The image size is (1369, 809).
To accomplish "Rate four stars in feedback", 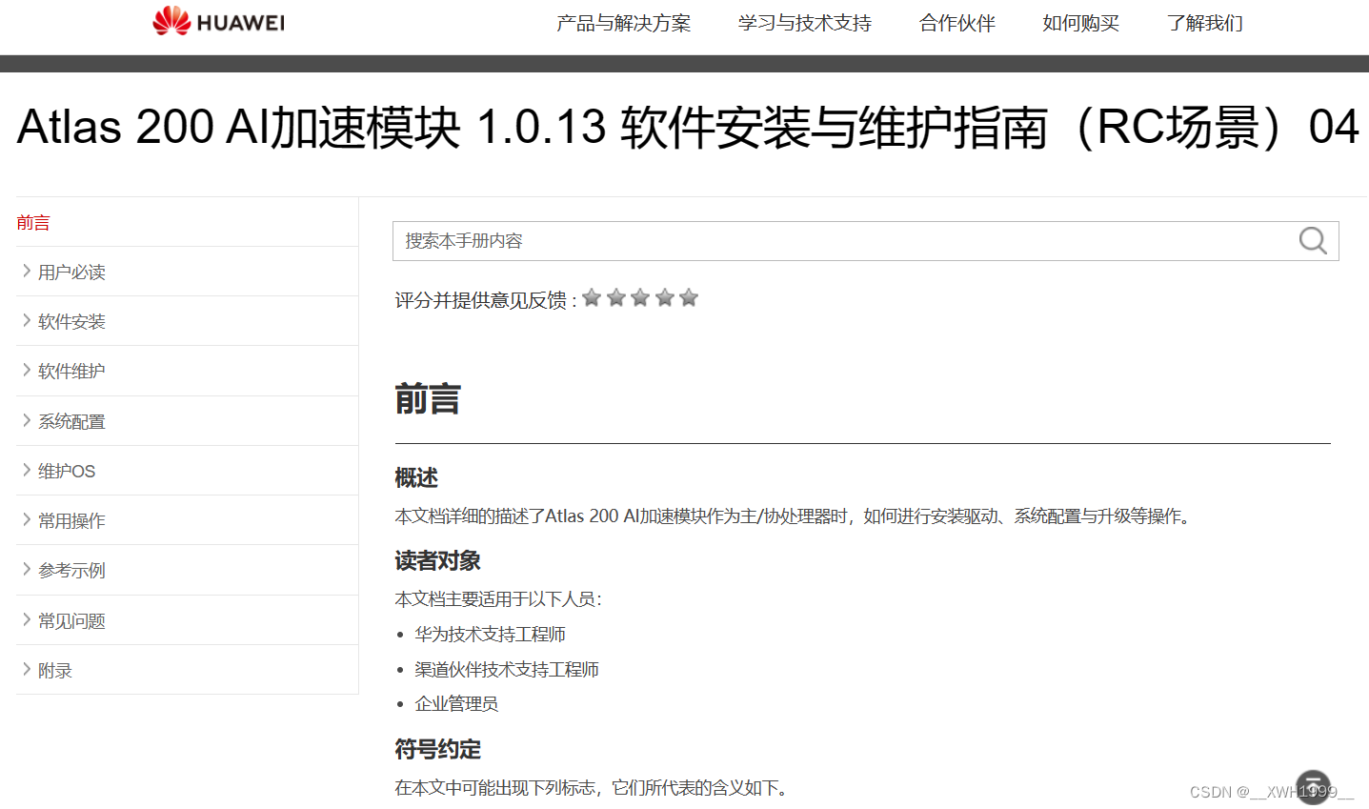I will [665, 298].
